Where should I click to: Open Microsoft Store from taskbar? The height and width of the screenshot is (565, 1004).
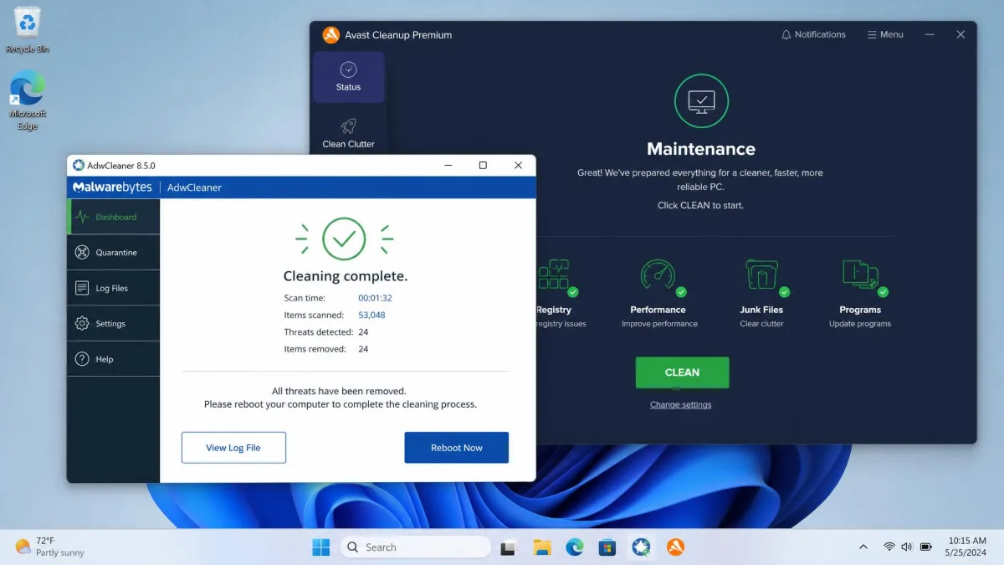(607, 547)
